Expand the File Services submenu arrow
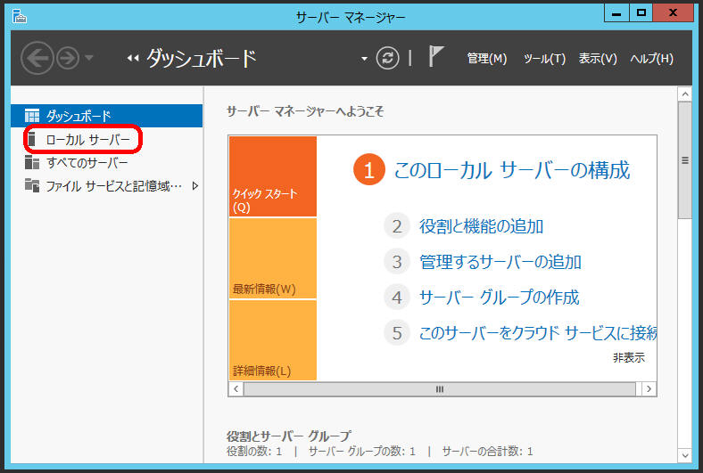Image resolution: width=703 pixels, height=473 pixels. (194, 186)
